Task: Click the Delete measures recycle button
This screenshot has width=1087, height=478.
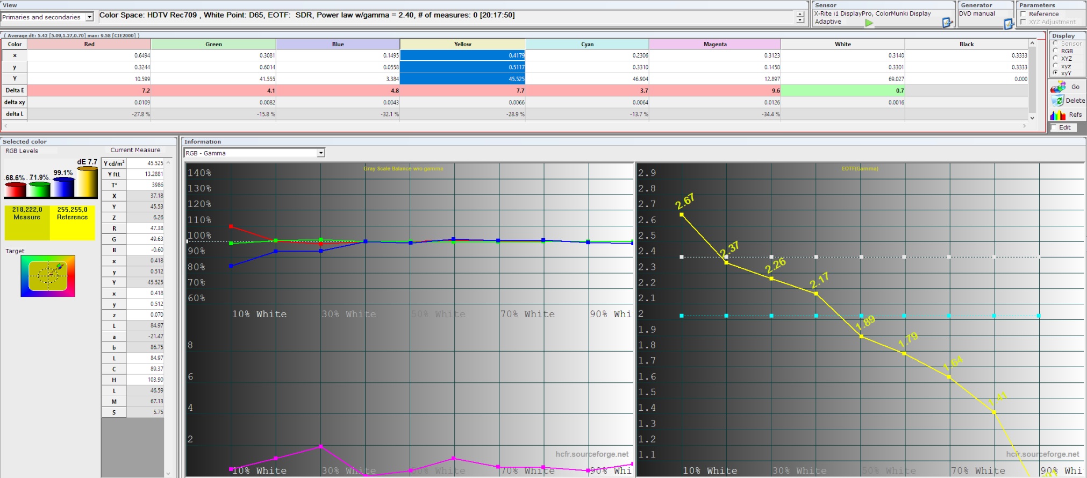Action: pos(1067,101)
